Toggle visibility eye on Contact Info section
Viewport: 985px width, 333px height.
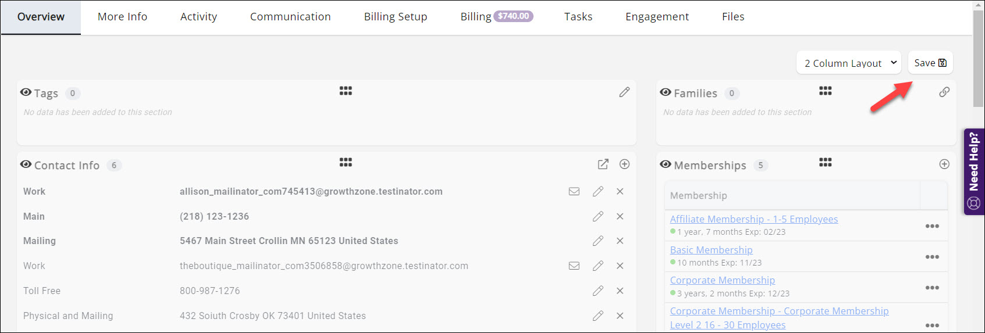coord(26,164)
